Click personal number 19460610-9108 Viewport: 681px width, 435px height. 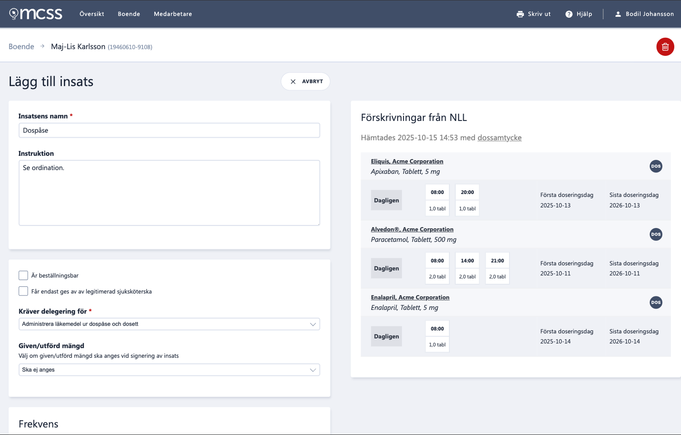point(130,47)
